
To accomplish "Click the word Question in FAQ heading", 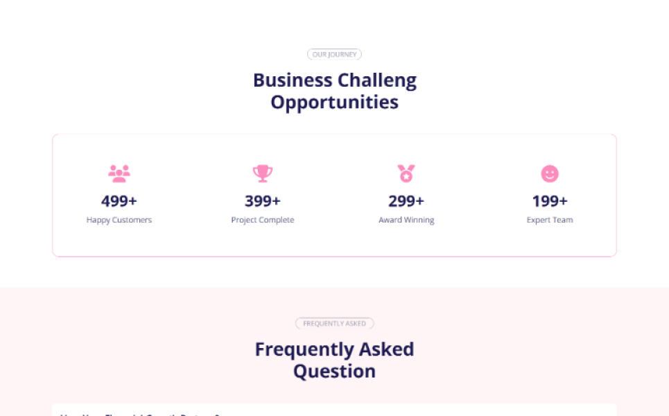I will [x=334, y=372].
